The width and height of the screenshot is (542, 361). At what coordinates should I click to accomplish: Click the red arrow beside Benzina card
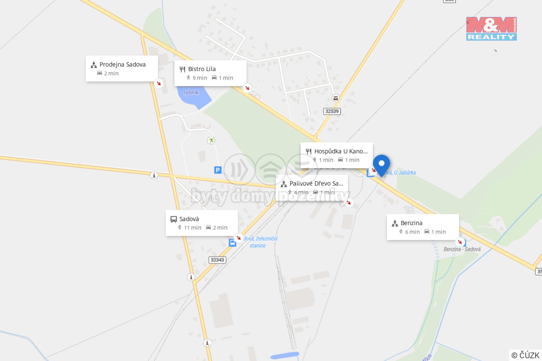coord(460,242)
